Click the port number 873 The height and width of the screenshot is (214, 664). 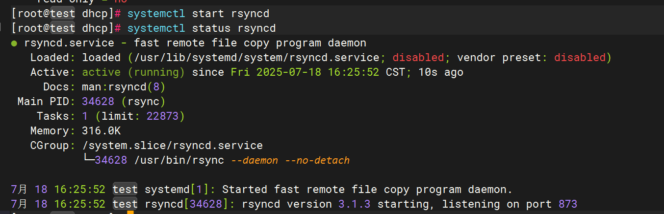click(568, 204)
